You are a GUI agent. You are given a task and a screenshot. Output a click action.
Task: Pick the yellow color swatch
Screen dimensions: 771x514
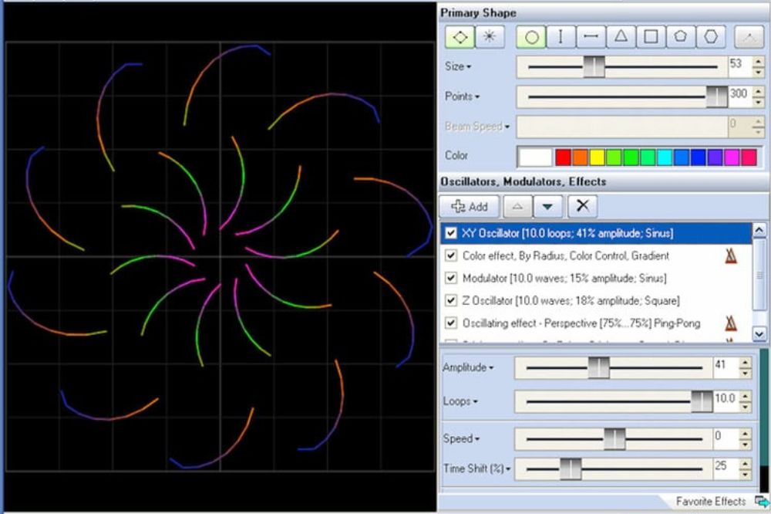pyautogui.click(x=597, y=157)
